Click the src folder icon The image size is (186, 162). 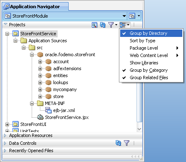(x=32, y=48)
